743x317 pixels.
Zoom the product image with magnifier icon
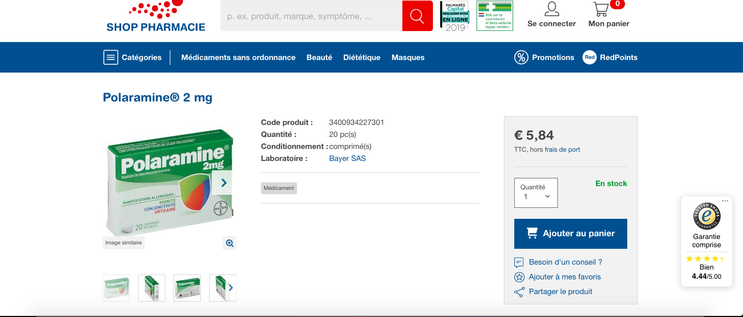(230, 243)
